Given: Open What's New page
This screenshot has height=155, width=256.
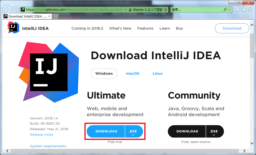Looking at the screenshot, I should point(120,28).
